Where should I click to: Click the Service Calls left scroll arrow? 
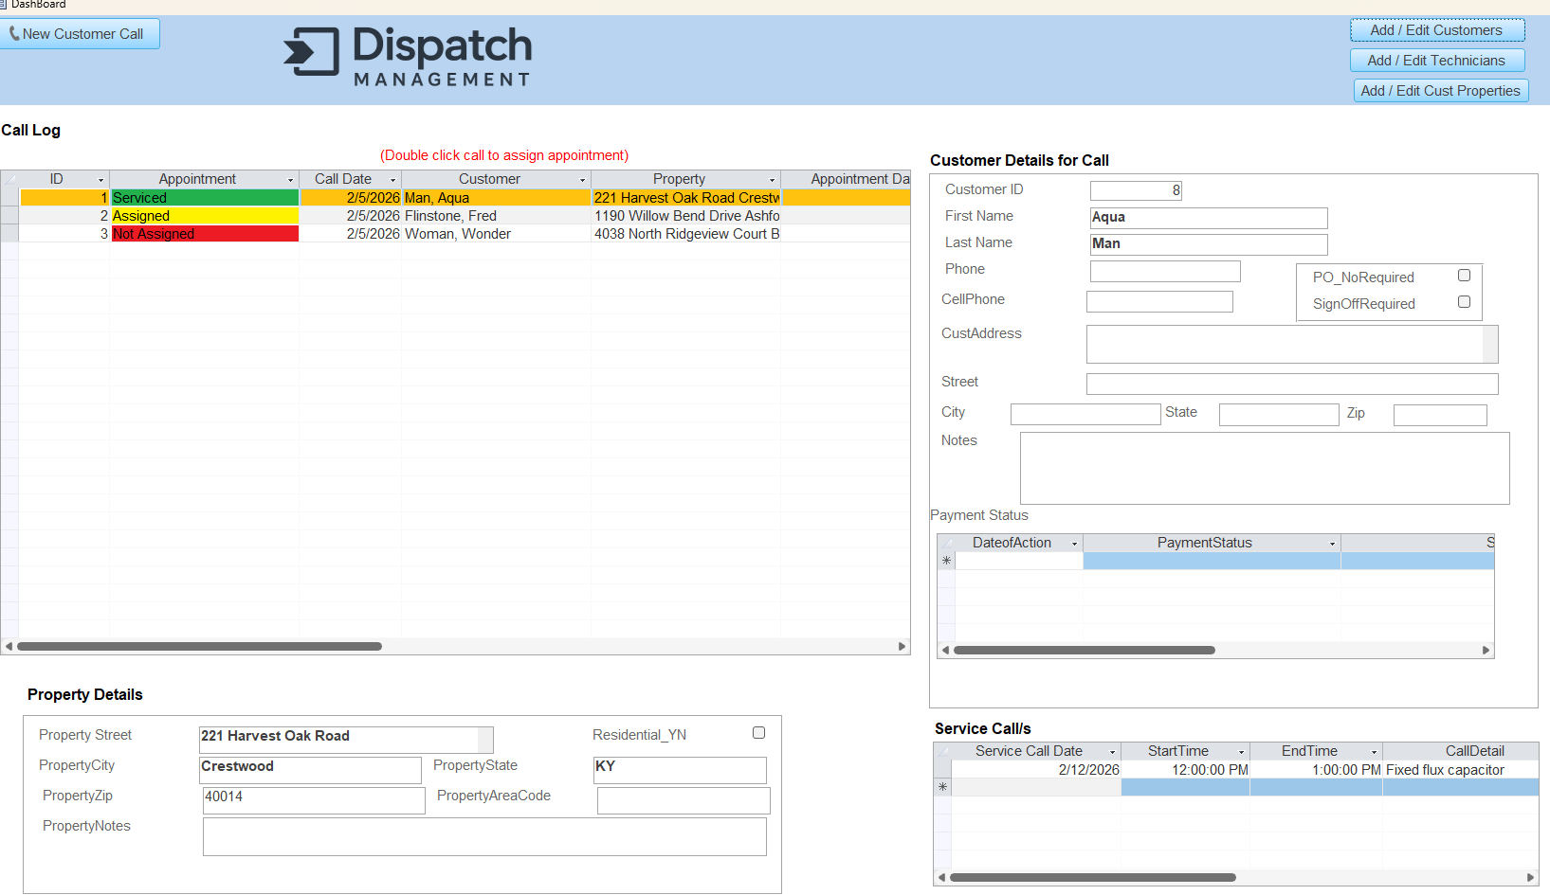(x=941, y=878)
